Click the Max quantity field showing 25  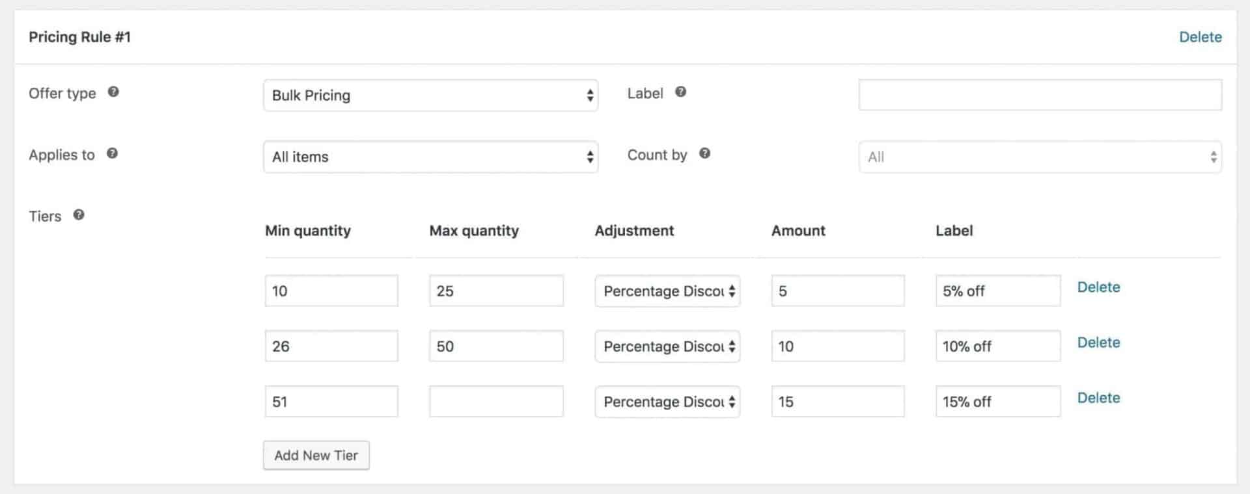[496, 291]
